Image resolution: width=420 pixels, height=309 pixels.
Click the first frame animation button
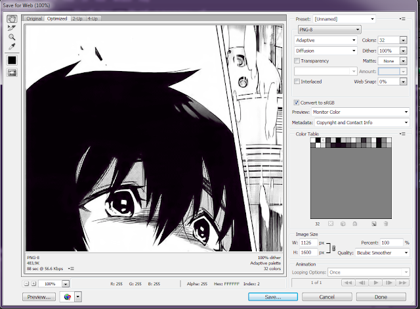pyautogui.click(x=348, y=283)
